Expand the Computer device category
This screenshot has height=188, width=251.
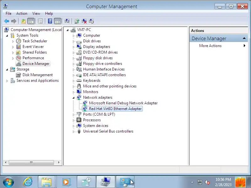click(73, 36)
